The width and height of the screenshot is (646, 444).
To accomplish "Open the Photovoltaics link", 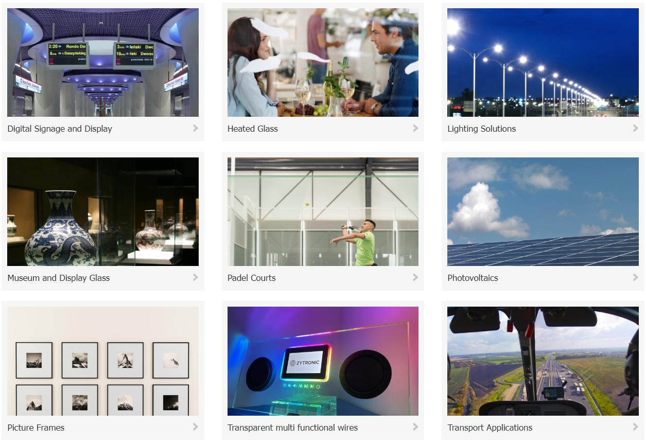I will (x=473, y=278).
